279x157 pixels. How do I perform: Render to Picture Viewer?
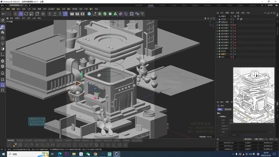pyautogui.click(x=77, y=14)
